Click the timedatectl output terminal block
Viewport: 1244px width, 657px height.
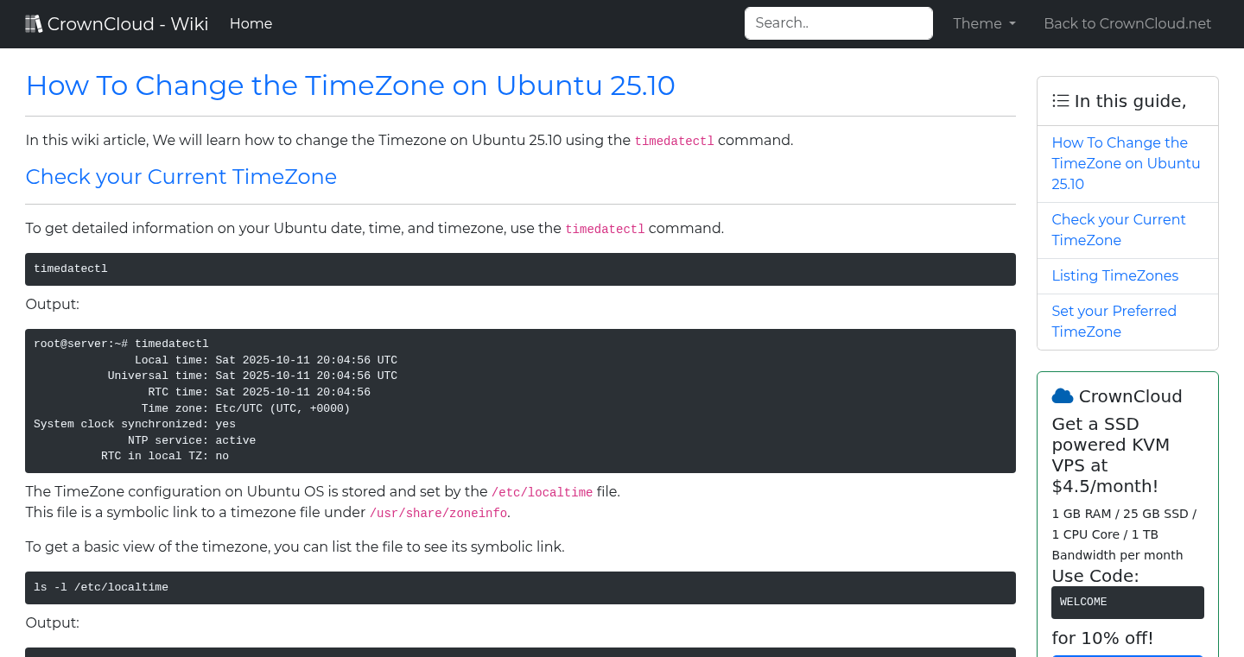pos(520,400)
